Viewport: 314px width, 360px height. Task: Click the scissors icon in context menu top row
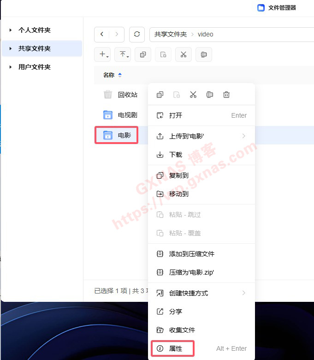193,95
